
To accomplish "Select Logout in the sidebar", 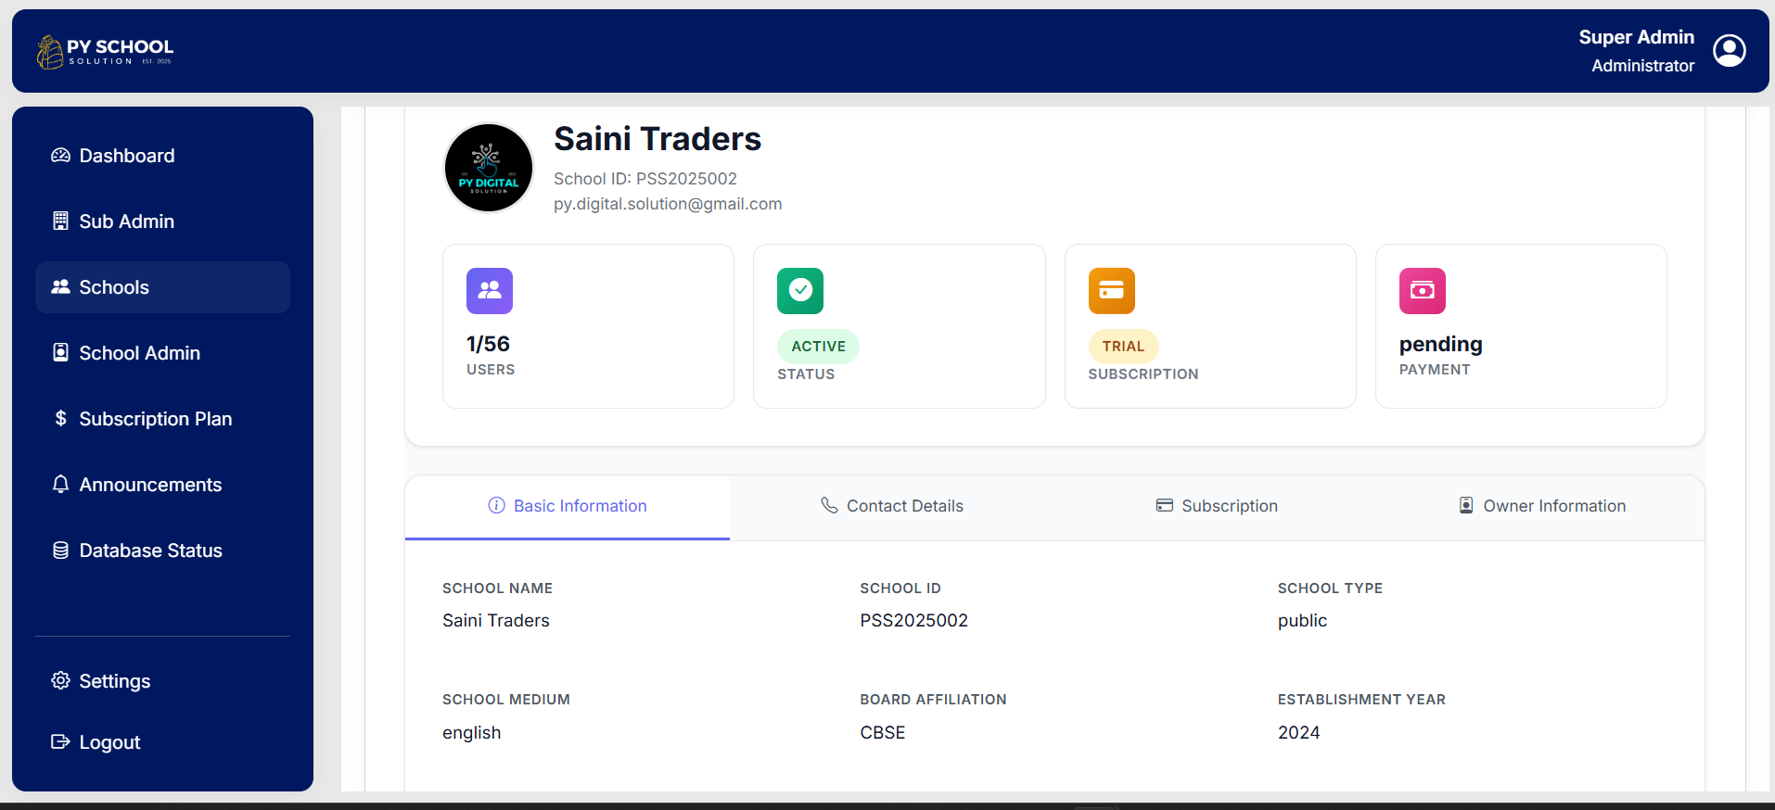I will 162,742.
